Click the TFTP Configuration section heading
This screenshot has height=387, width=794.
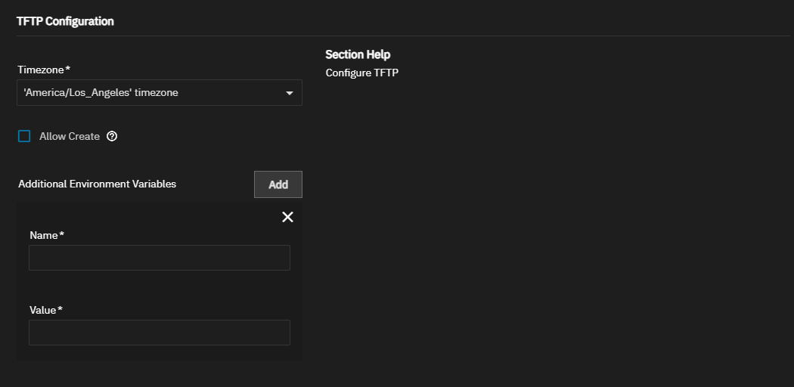pyautogui.click(x=65, y=21)
